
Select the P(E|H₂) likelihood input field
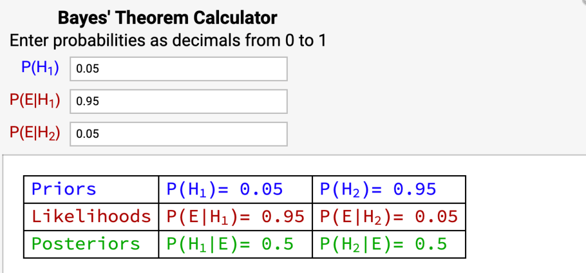tap(178, 134)
